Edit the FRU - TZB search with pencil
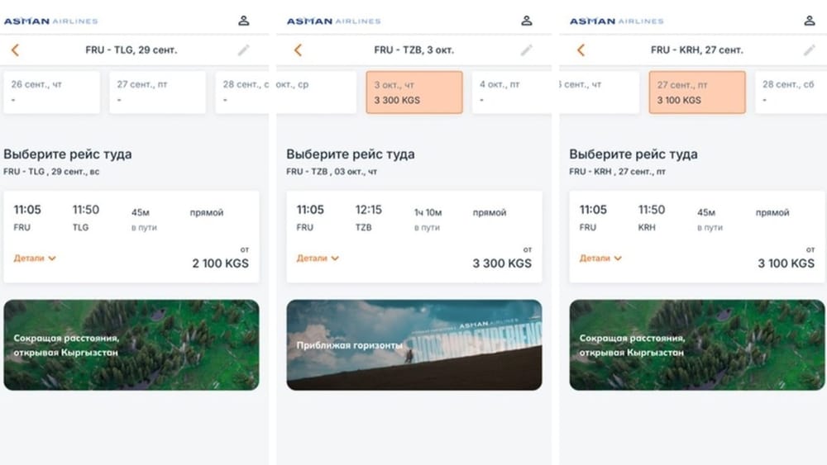Image resolution: width=827 pixels, height=465 pixels. 526,50
